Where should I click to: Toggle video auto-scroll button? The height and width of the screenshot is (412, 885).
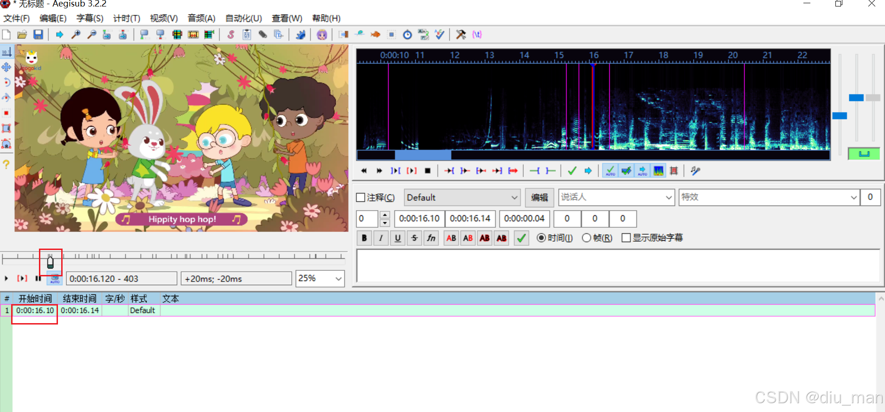55,279
